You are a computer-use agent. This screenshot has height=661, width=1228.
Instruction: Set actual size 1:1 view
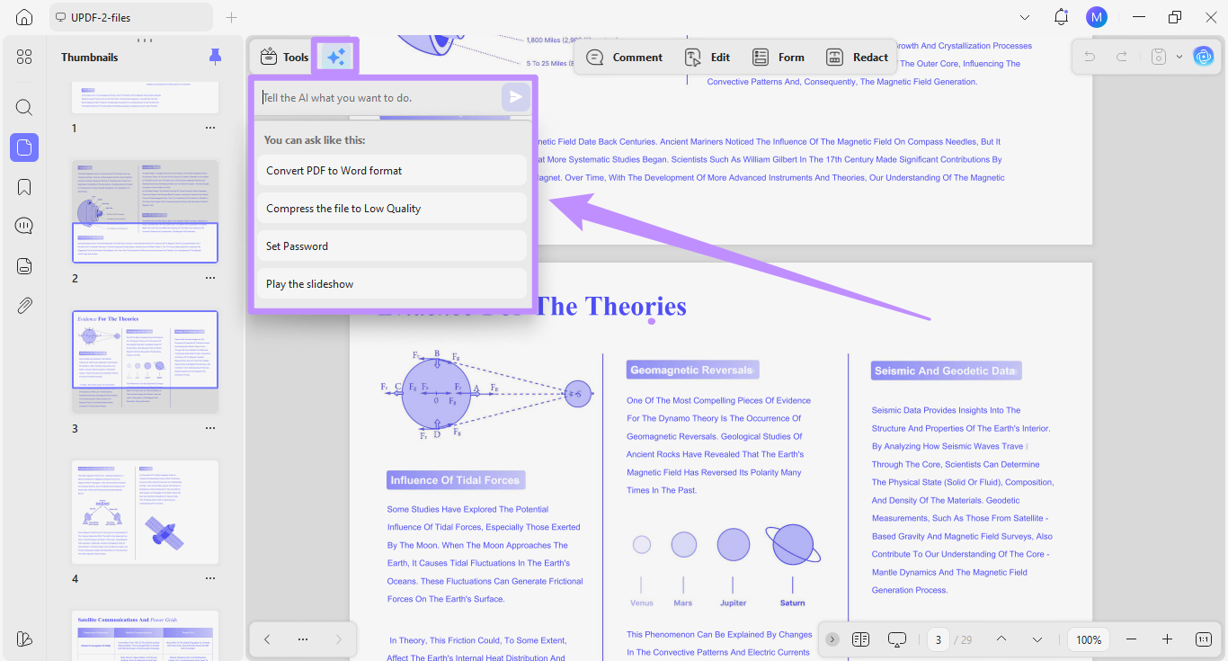pos(1204,639)
